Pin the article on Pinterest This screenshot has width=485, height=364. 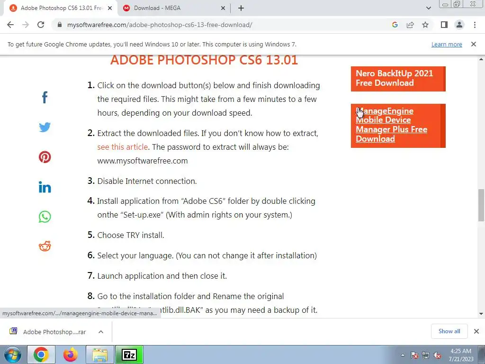coord(45,157)
